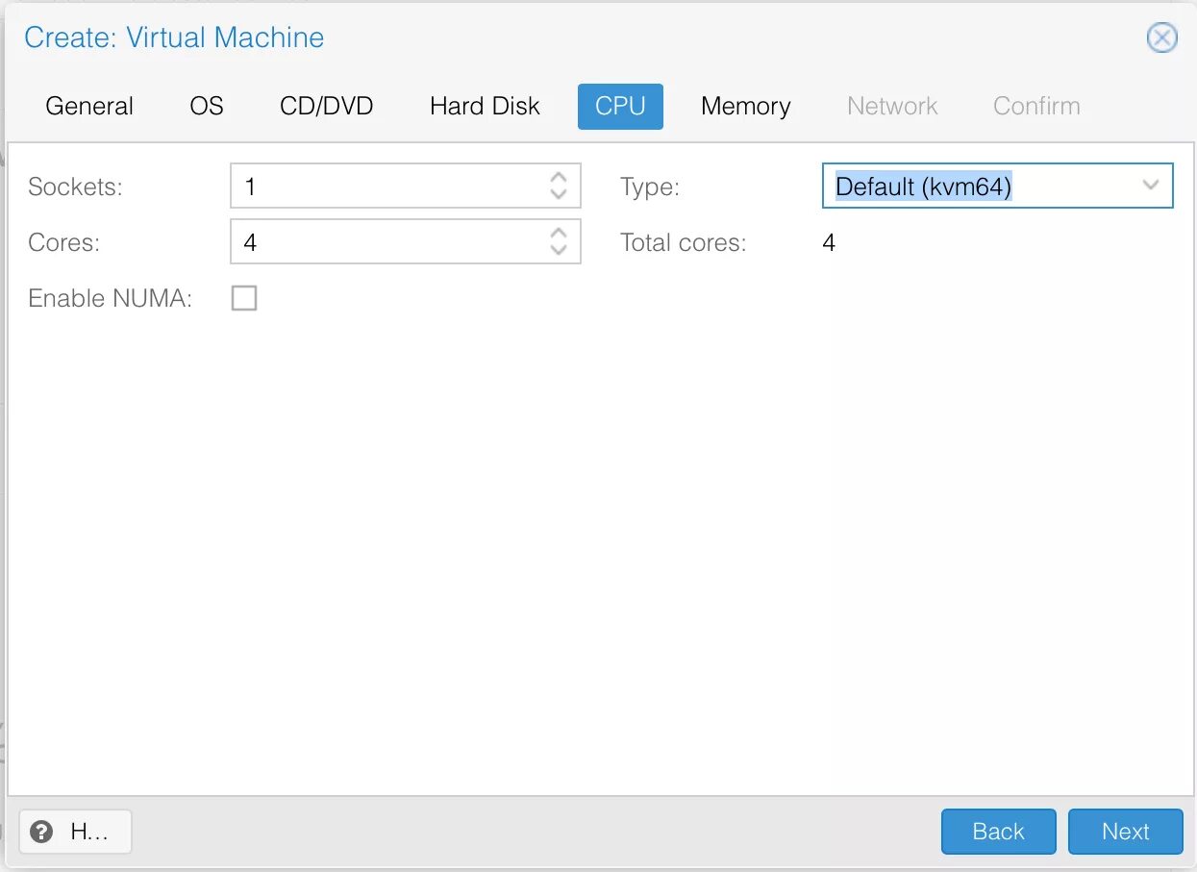
Task: Click the Sockets label
Action: [76, 187]
